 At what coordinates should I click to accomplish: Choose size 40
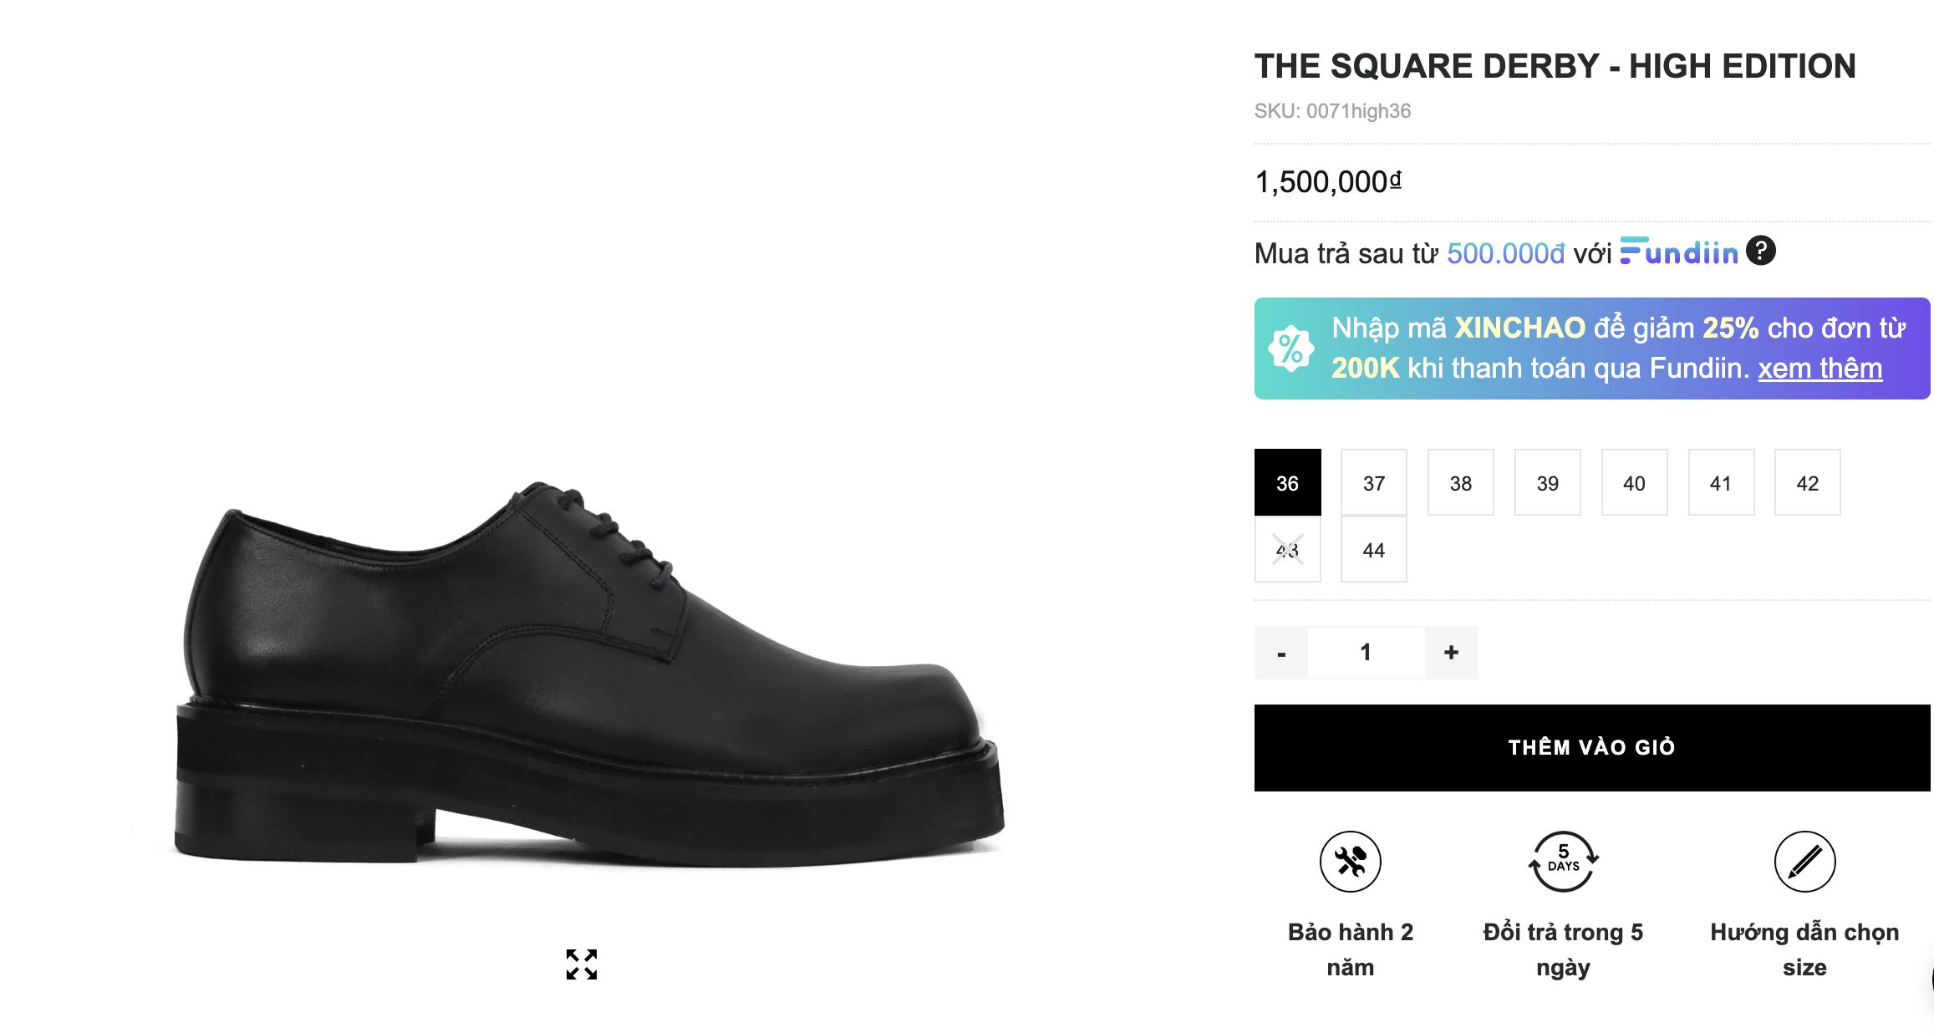pyautogui.click(x=1634, y=483)
